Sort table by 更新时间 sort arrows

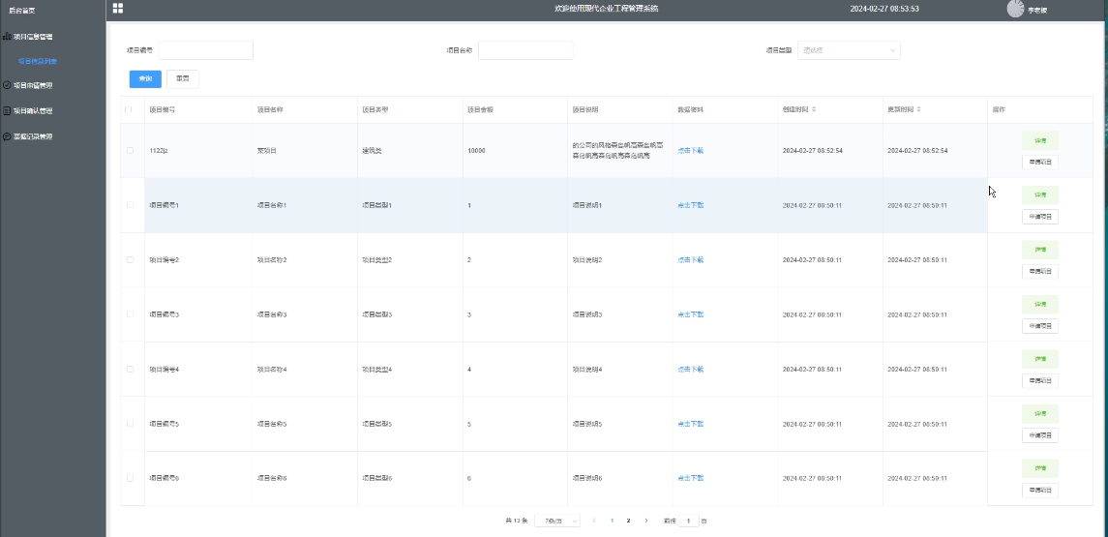click(x=918, y=109)
